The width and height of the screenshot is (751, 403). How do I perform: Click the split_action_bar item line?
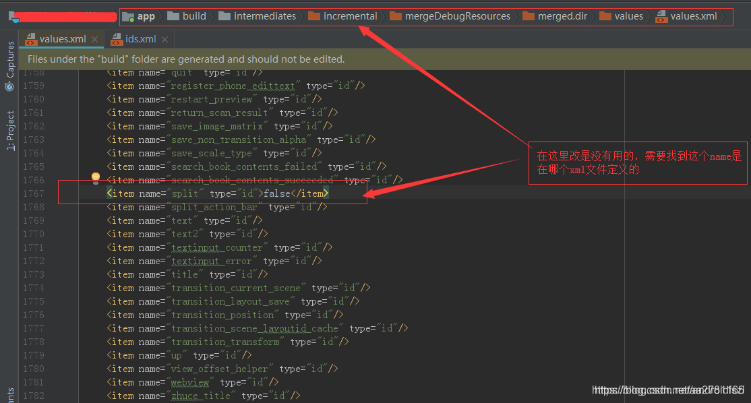point(217,207)
